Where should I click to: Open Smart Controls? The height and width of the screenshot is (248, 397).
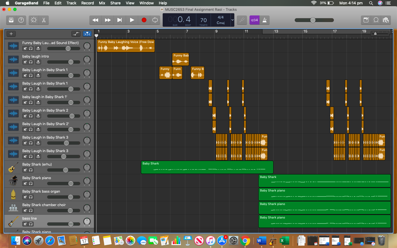34,20
